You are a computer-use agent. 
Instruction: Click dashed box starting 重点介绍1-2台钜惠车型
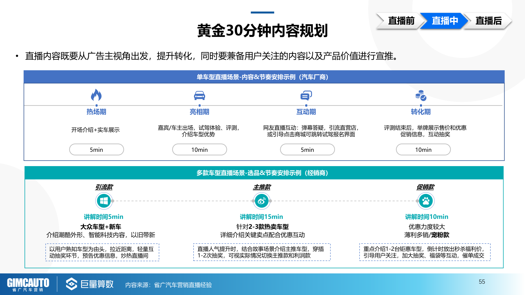click(x=425, y=252)
